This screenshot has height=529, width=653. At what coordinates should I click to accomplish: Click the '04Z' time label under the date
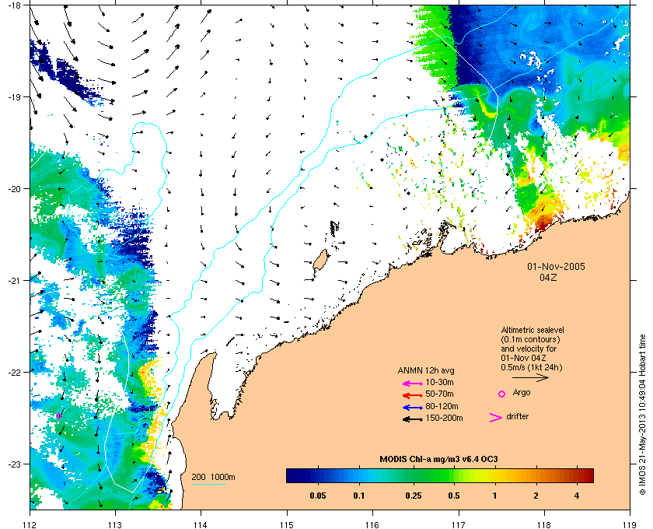tap(548, 277)
